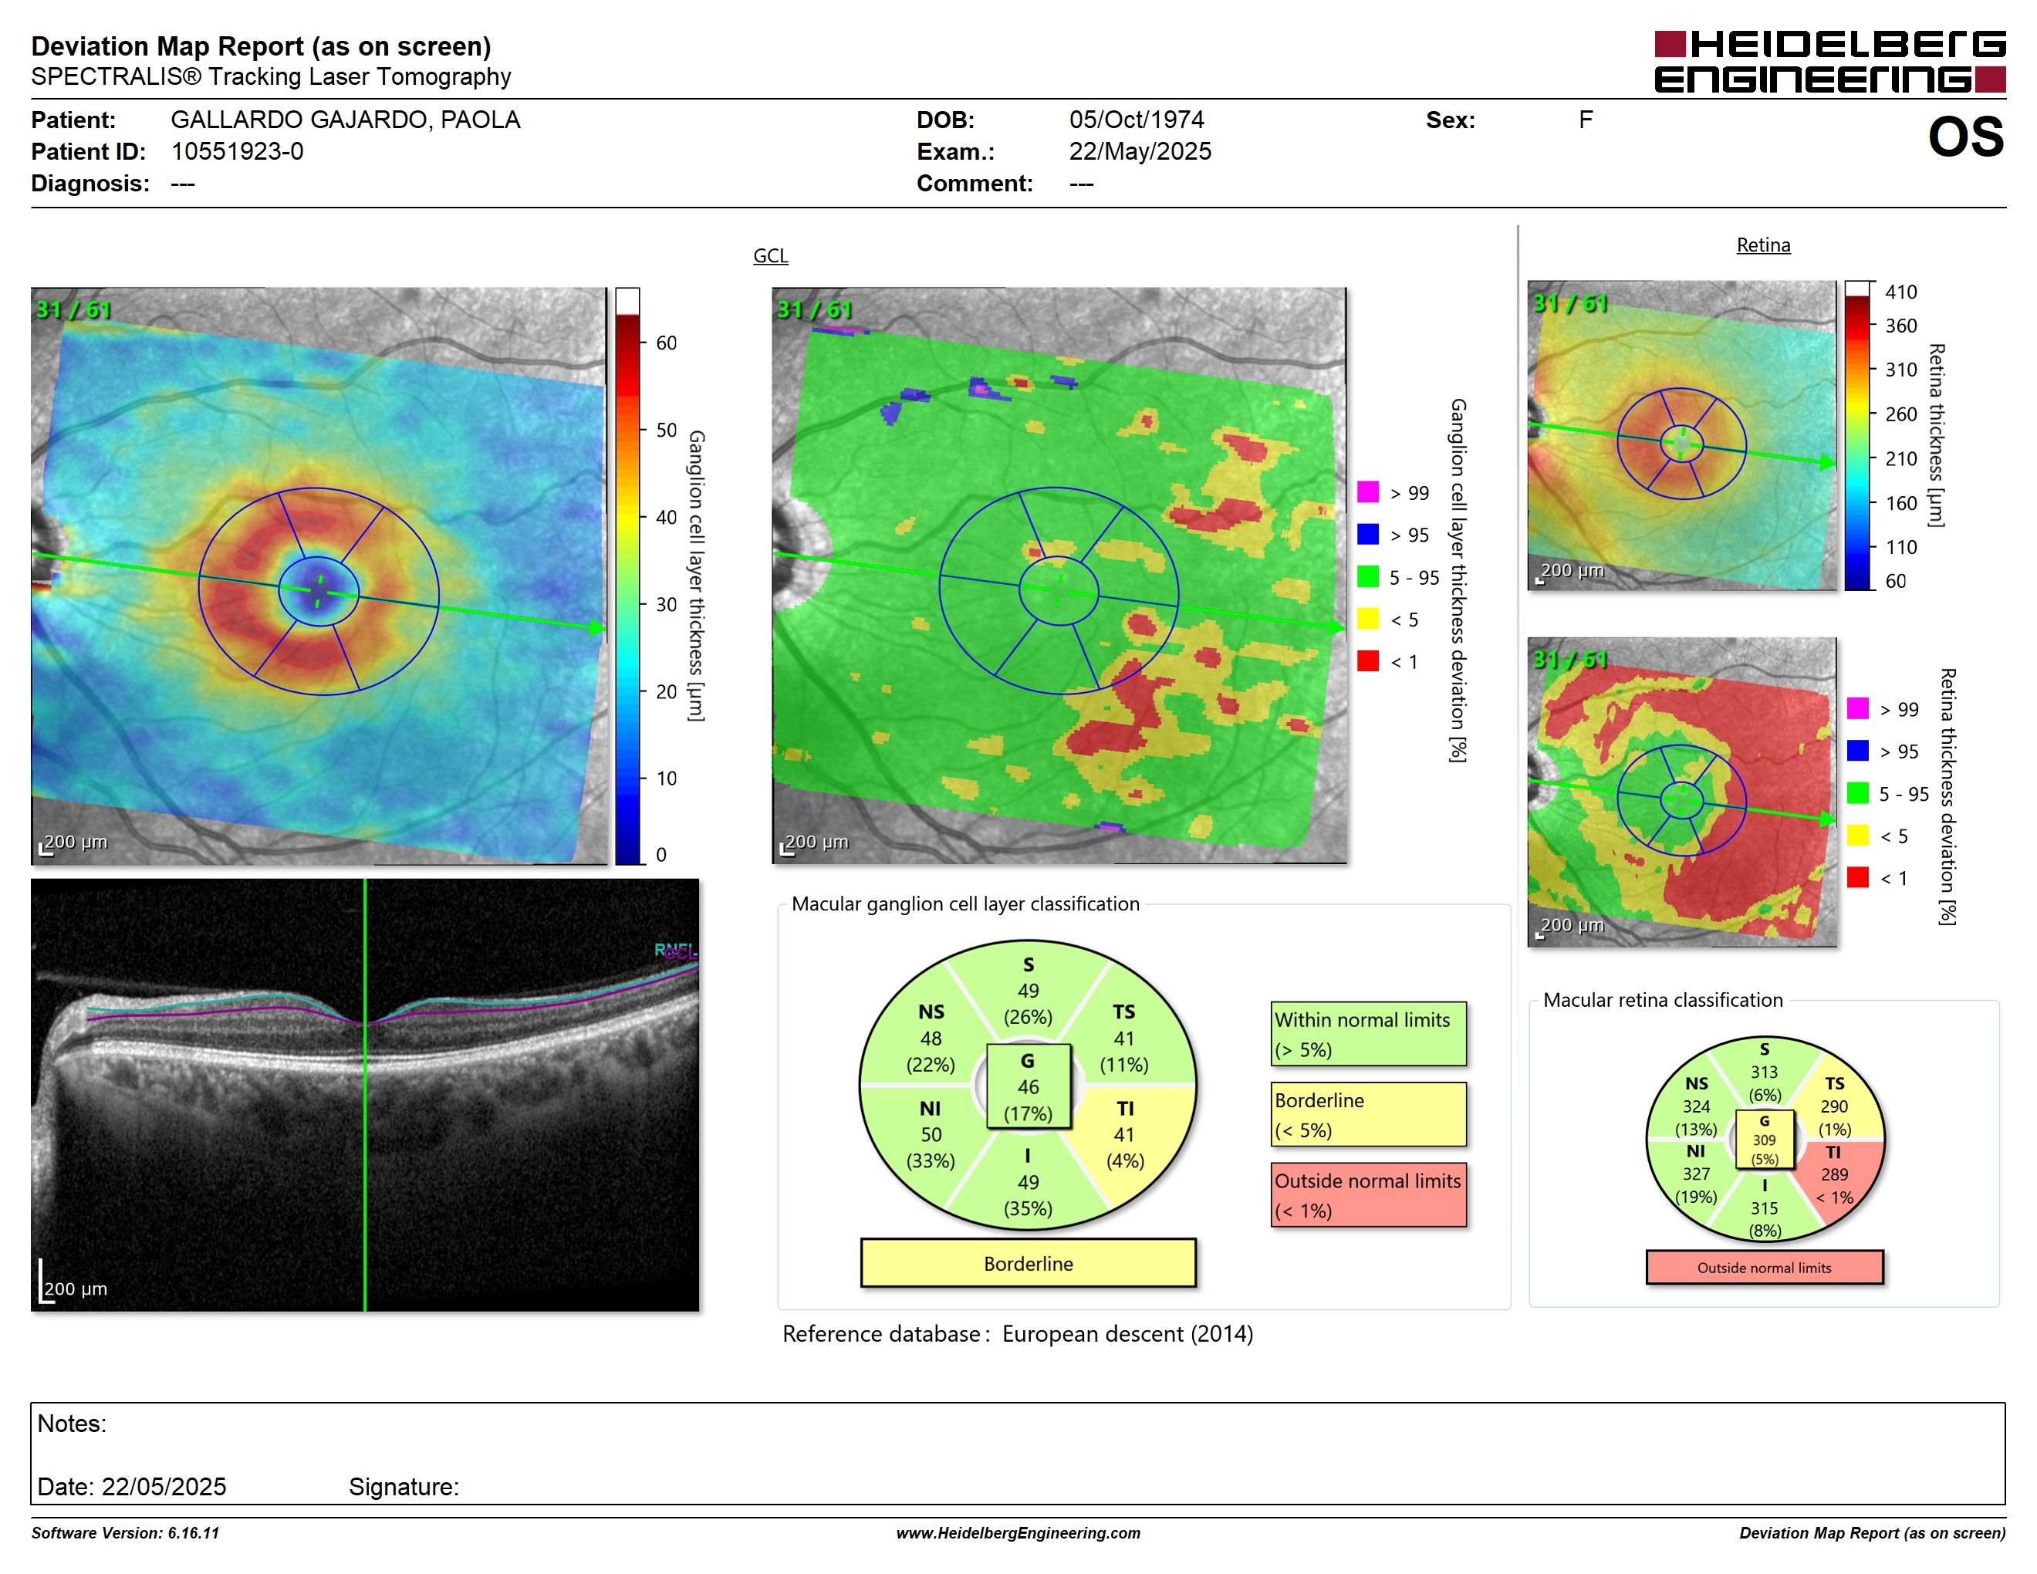Click the exam date 22/May/2025

coord(1140,151)
